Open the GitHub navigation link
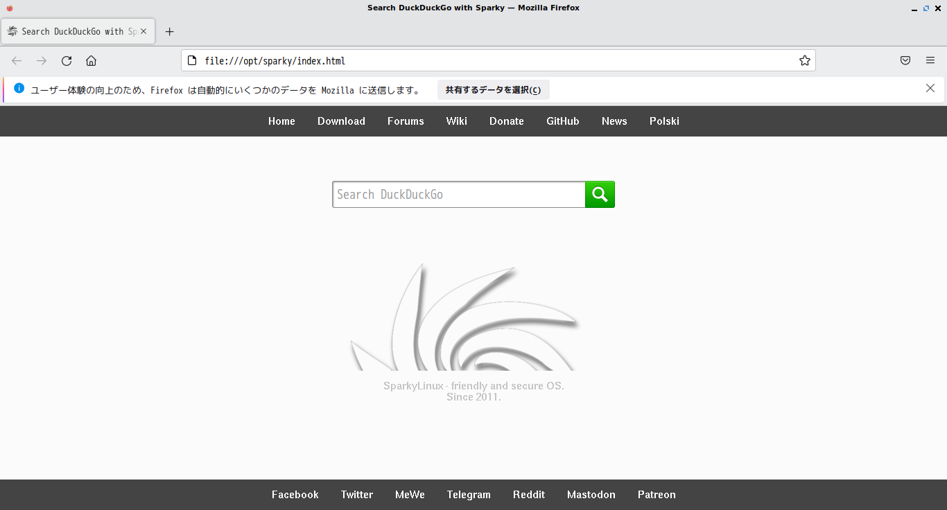 coord(563,121)
